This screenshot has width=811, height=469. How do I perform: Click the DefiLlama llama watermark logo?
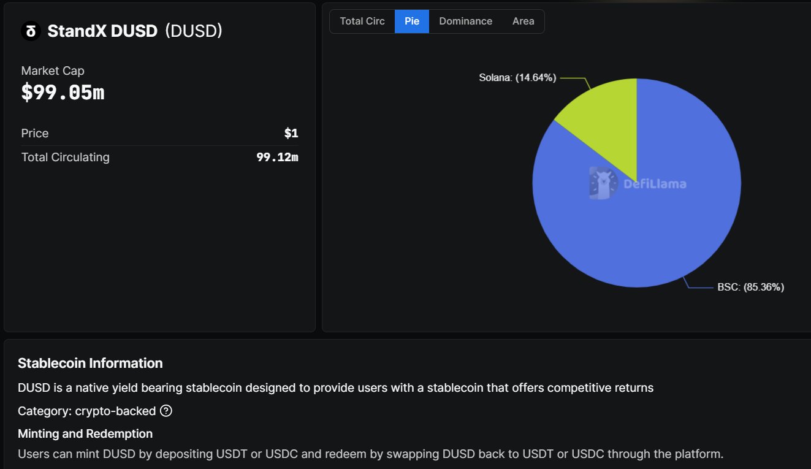click(601, 183)
